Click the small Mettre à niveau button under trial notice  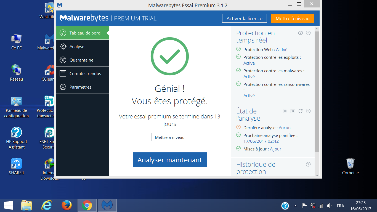point(170,137)
